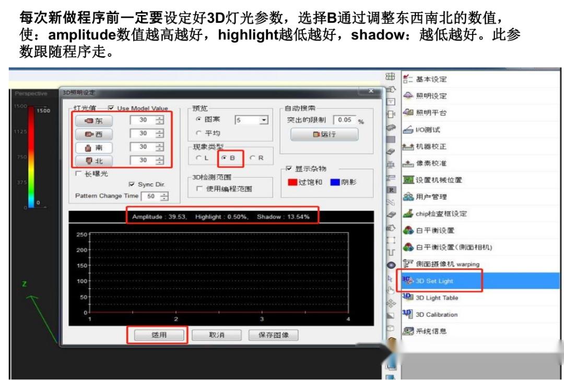The image size is (564, 380).
Task: Open the 白平衡设置(侧面相机) menu entry
Action: (481, 247)
